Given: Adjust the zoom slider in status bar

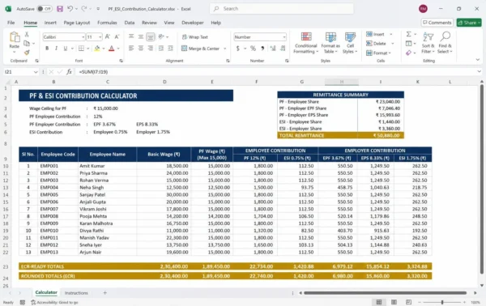Looking at the screenshot, I should coord(442,302).
